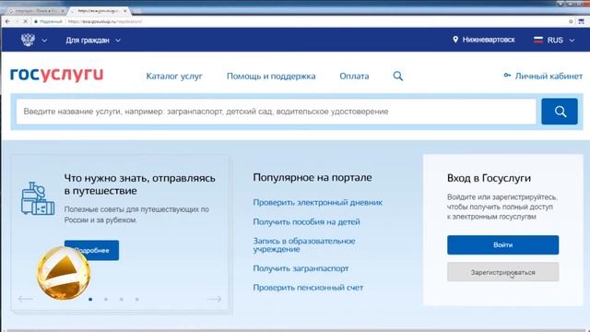Click the Russian flag icon
The width and height of the screenshot is (590, 332).
(x=538, y=40)
